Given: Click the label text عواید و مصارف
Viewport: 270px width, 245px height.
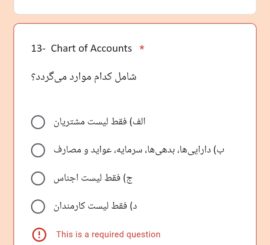Looking at the screenshot, I should click(x=83, y=150).
